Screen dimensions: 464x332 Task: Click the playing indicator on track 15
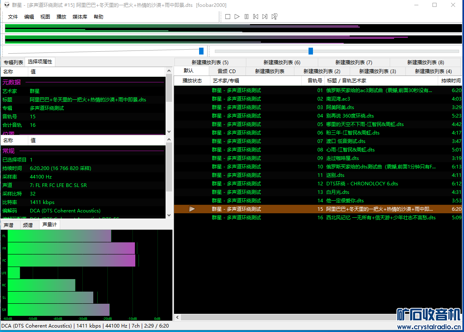[x=192, y=209]
